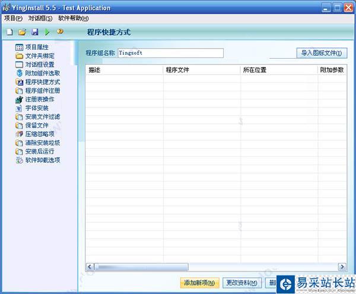Click the green Run/Build arrow icon

pos(47,32)
